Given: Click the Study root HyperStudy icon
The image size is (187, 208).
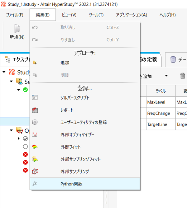Looking at the screenshot, I should click(12, 72).
